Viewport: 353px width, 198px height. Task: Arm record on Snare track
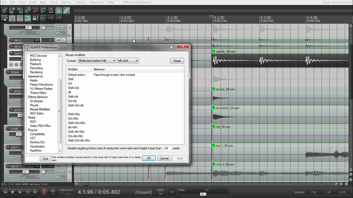[x=7, y=72]
